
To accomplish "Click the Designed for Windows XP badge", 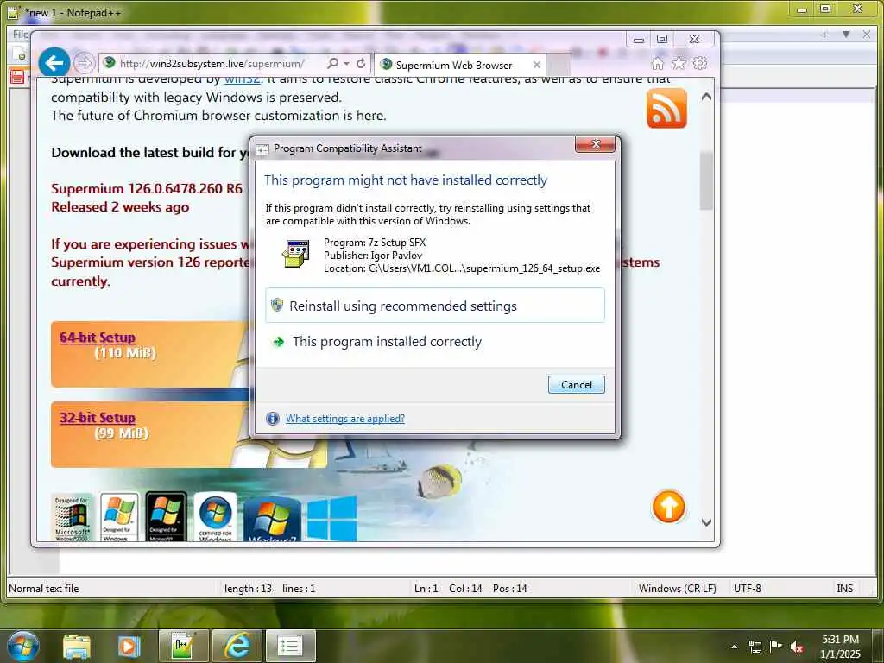I will [x=119, y=517].
